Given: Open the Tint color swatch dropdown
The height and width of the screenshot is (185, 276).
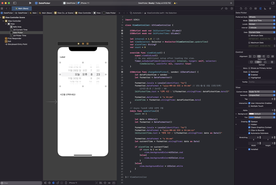Looking at the screenshot, I should [262, 118].
